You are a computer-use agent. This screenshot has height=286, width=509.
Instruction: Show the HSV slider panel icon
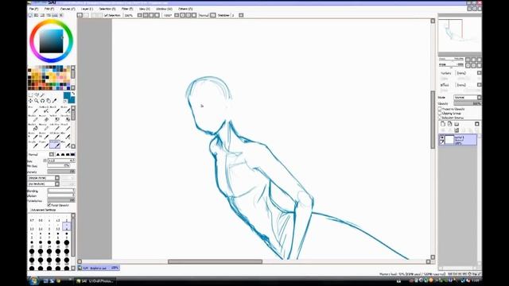42,15
